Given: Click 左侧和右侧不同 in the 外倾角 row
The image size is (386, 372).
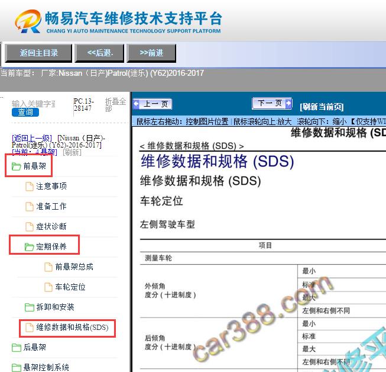Looking at the screenshot, I should [342, 310].
